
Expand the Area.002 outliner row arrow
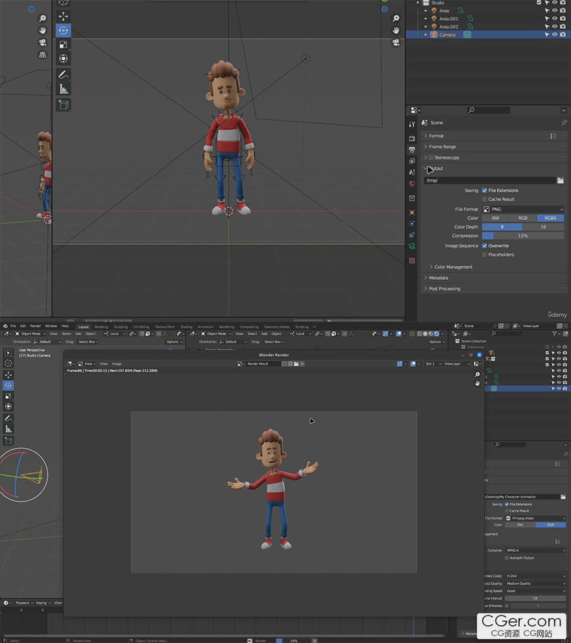[x=426, y=27]
